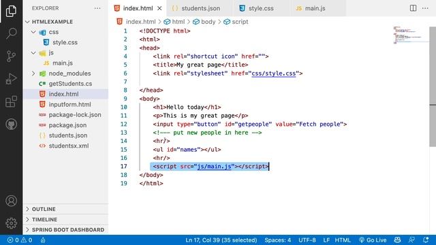Click the "Hello today" heading text
This screenshot has width=436, height=245.
(x=185, y=108)
